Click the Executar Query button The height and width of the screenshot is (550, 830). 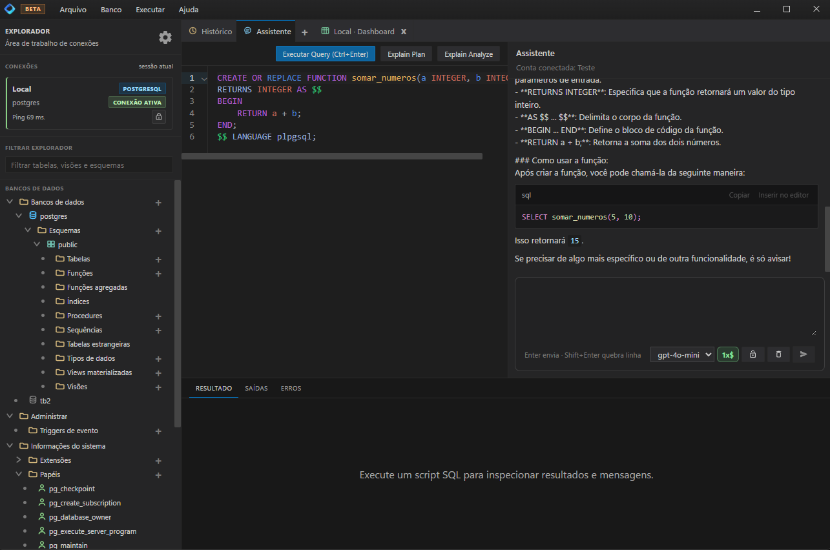point(325,54)
